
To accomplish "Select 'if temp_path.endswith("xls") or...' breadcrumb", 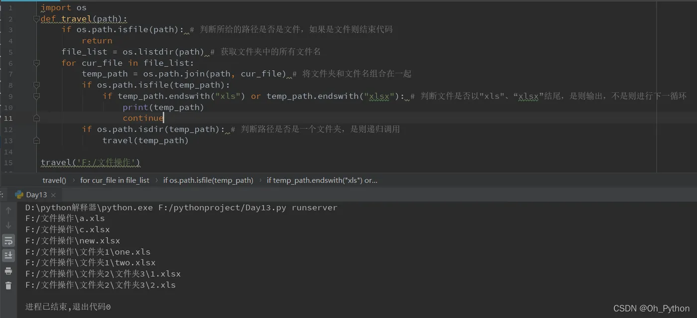I will (x=322, y=180).
